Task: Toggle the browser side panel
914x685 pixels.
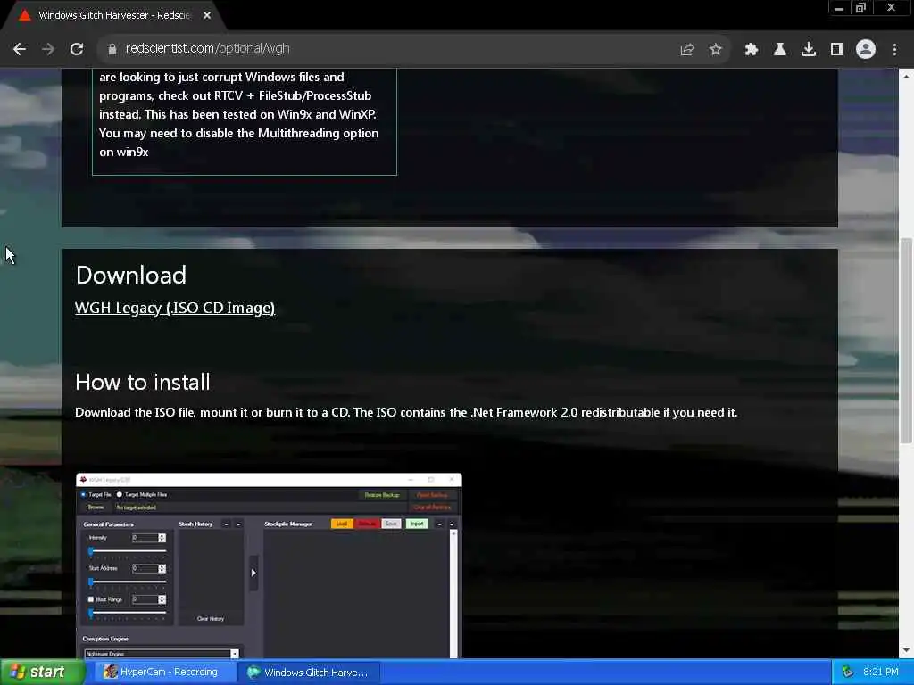Action: (837, 50)
